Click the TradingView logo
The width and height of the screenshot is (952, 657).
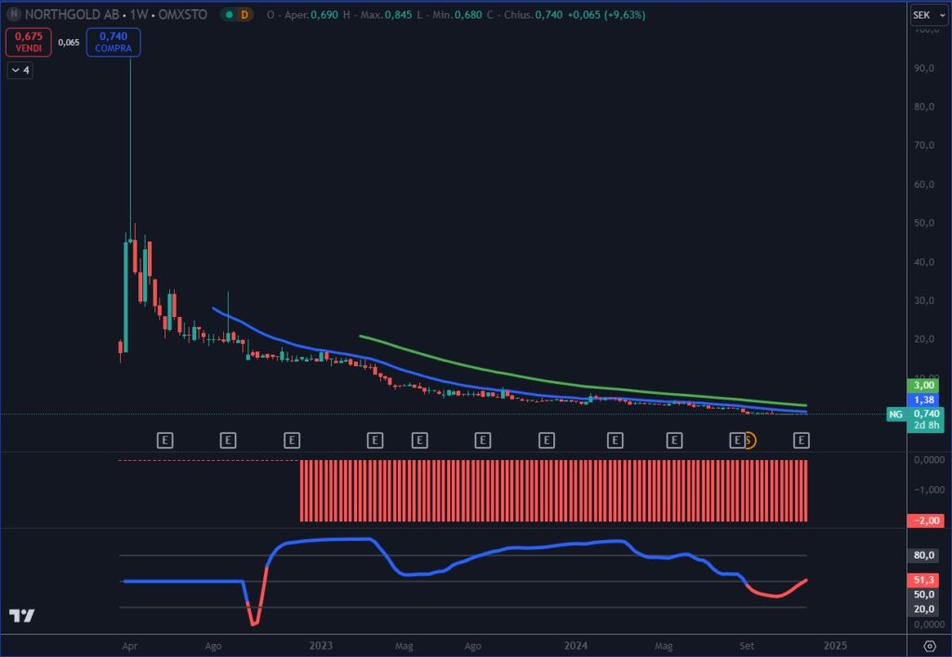(22, 616)
